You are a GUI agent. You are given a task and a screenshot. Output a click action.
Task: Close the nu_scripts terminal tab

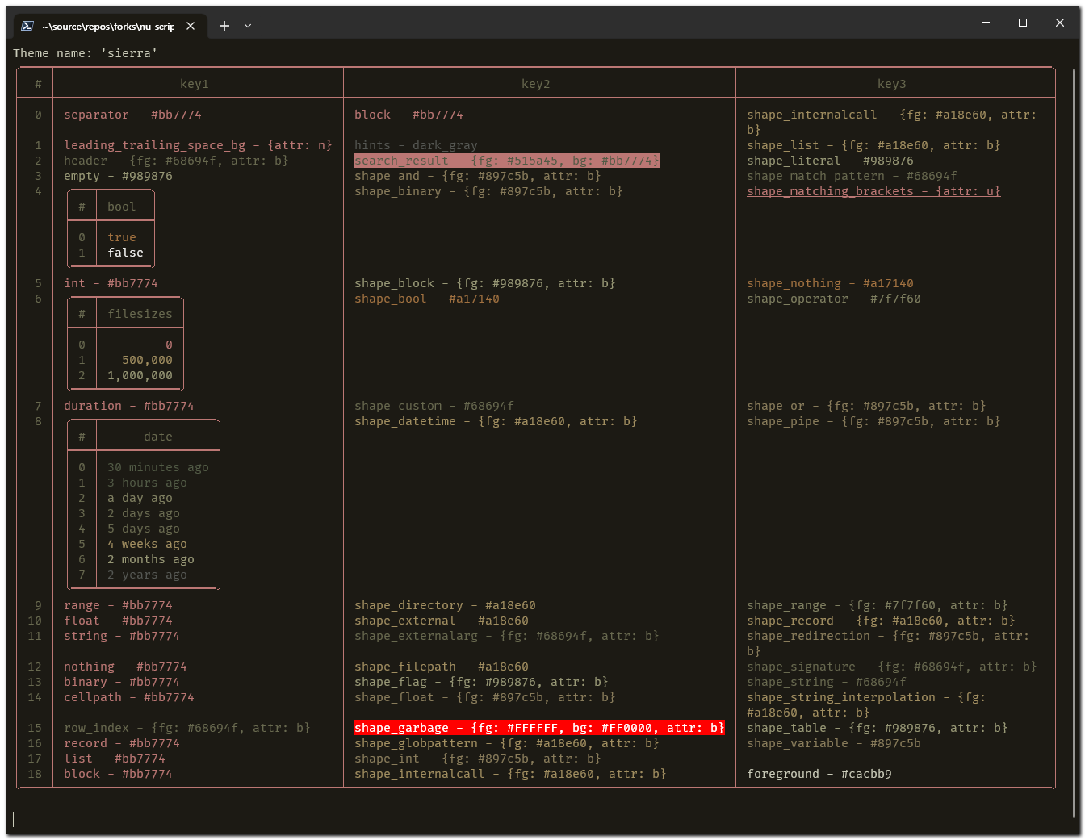[x=191, y=26]
